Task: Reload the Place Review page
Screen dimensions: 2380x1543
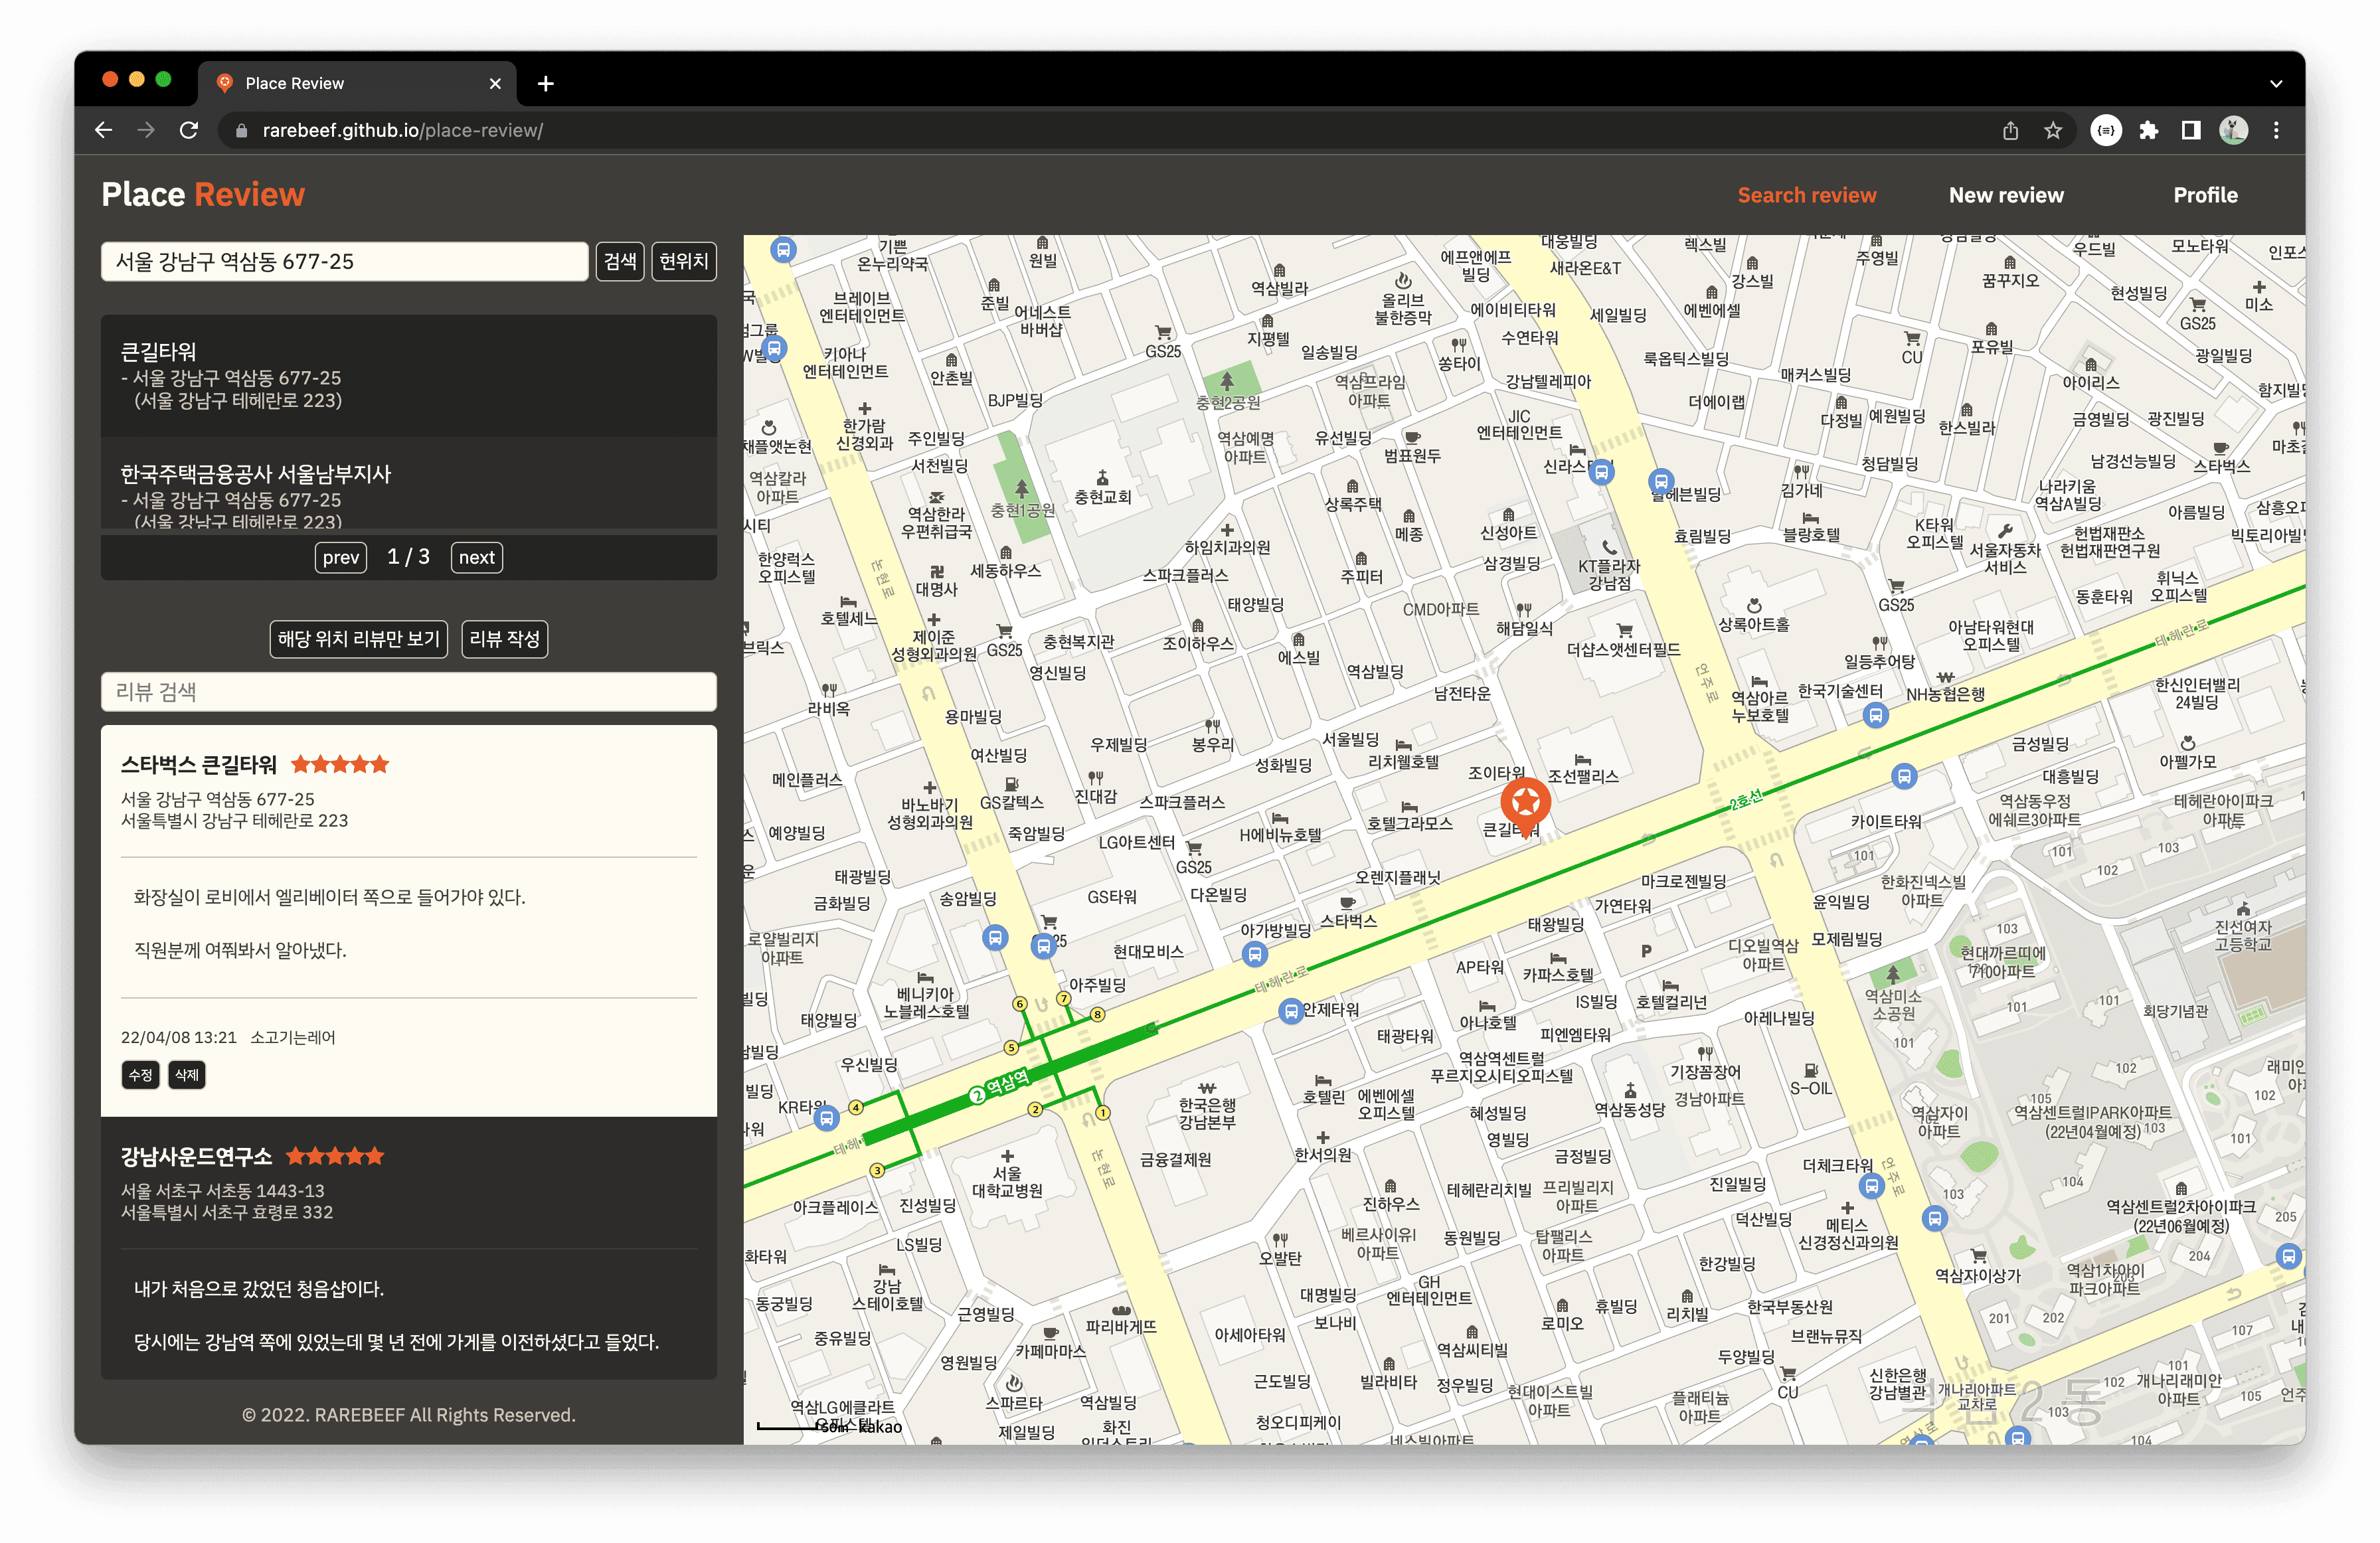Action: 189,130
